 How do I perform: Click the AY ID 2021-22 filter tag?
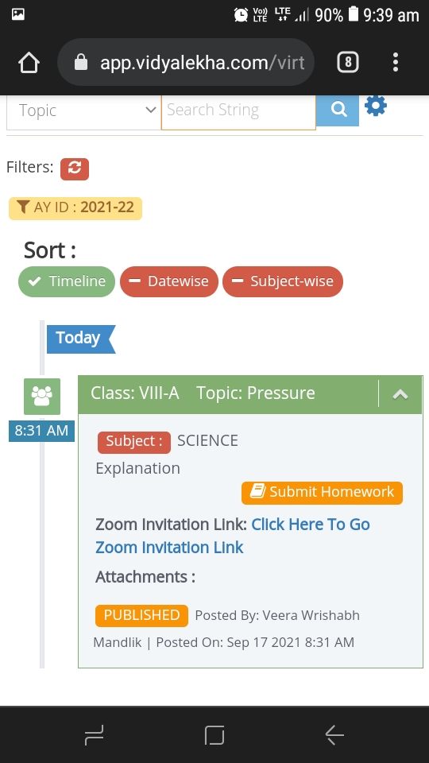click(75, 207)
